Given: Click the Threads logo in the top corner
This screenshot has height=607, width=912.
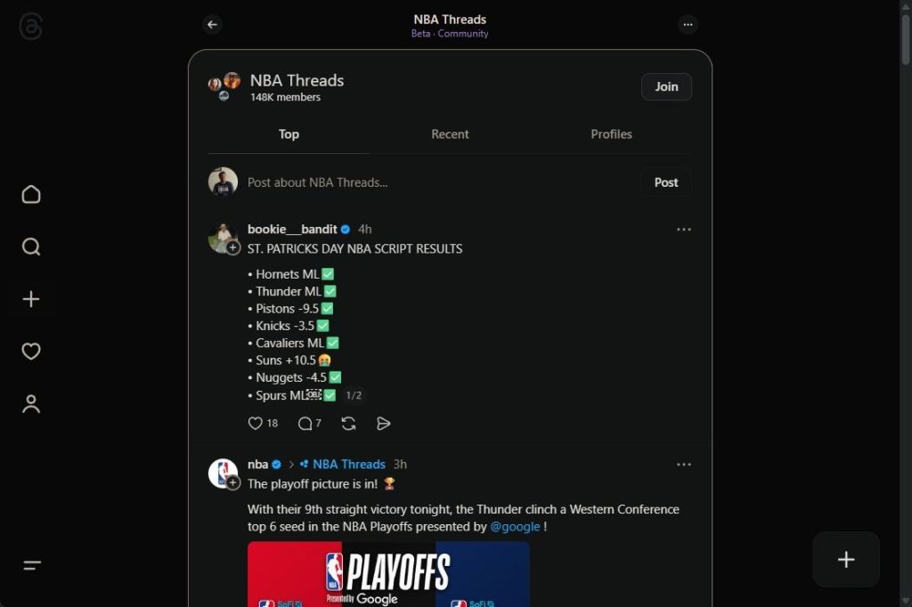Looking at the screenshot, I should (x=31, y=25).
